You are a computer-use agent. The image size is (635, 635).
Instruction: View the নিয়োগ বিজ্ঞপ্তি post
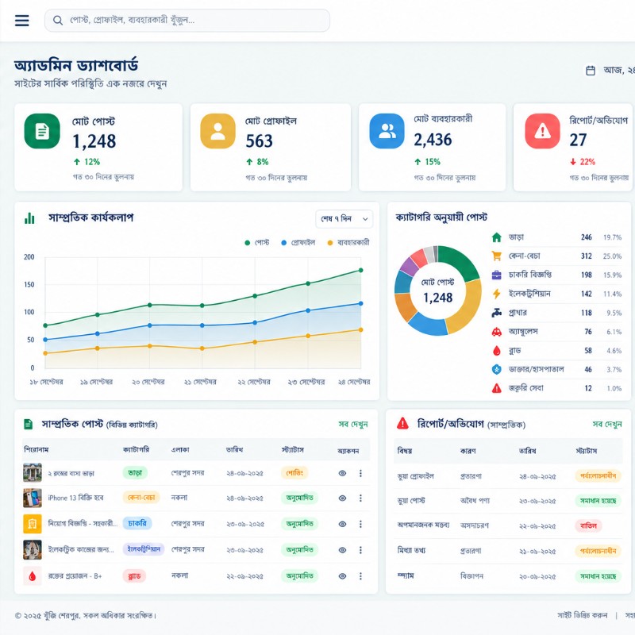click(342, 524)
